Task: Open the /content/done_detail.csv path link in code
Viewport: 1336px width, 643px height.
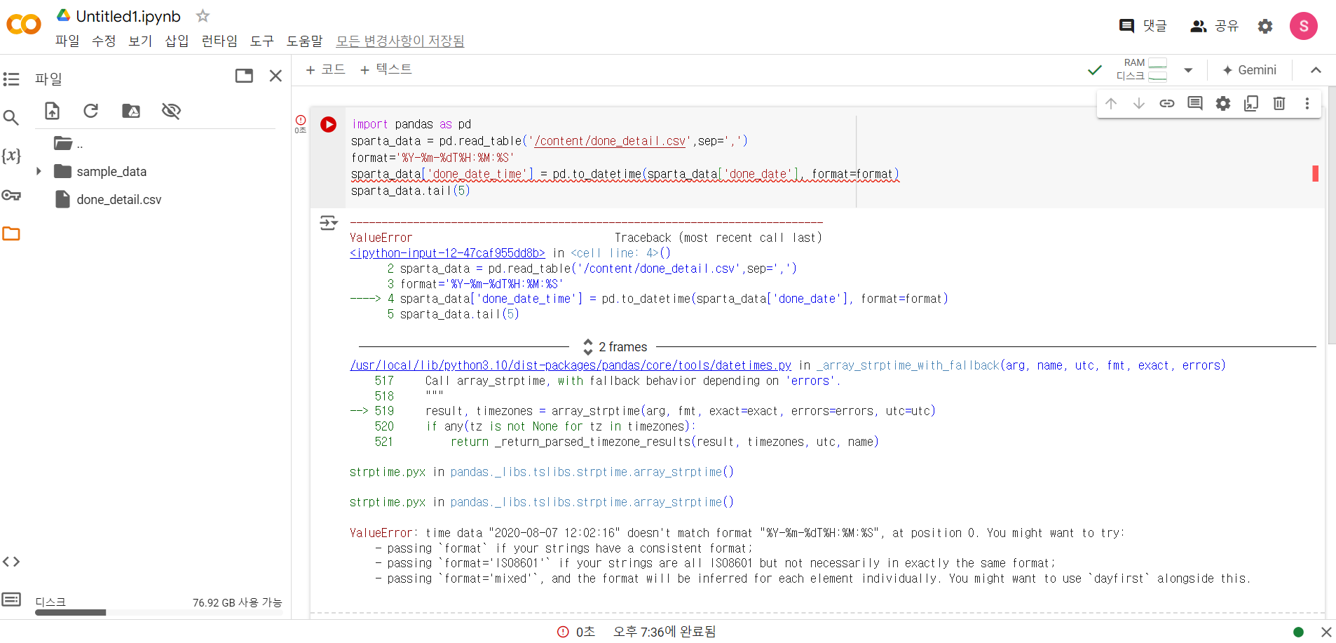Action: pyautogui.click(x=610, y=141)
